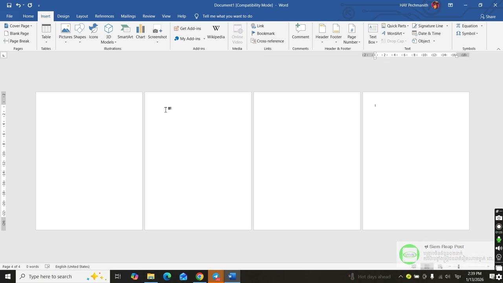503x283 pixels.
Task: Open Telegram from the taskbar
Action: [216, 276]
